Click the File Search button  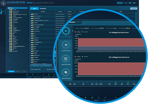pos(36,66)
